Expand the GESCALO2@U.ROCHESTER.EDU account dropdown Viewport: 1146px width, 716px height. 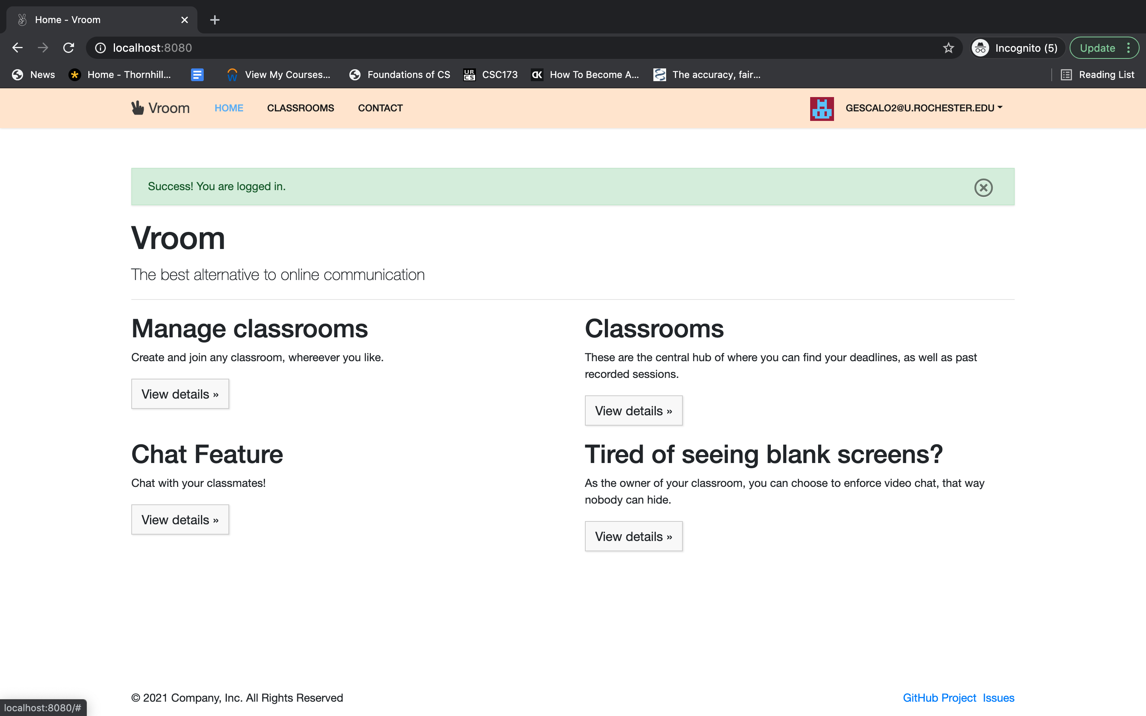(x=924, y=108)
